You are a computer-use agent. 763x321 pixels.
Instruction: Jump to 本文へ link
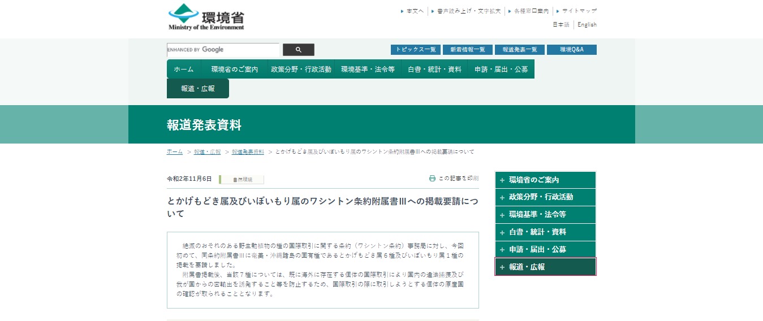(x=415, y=11)
